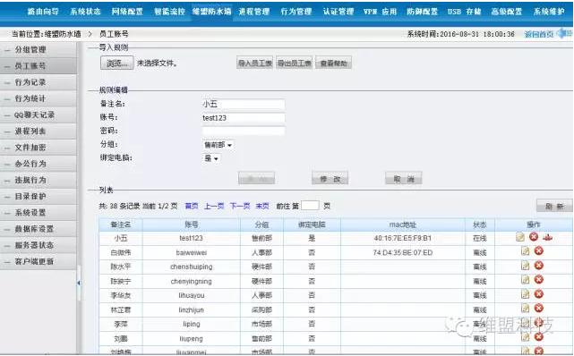Click the 修改 button
Screen dimensions: 574x356
[330, 178]
